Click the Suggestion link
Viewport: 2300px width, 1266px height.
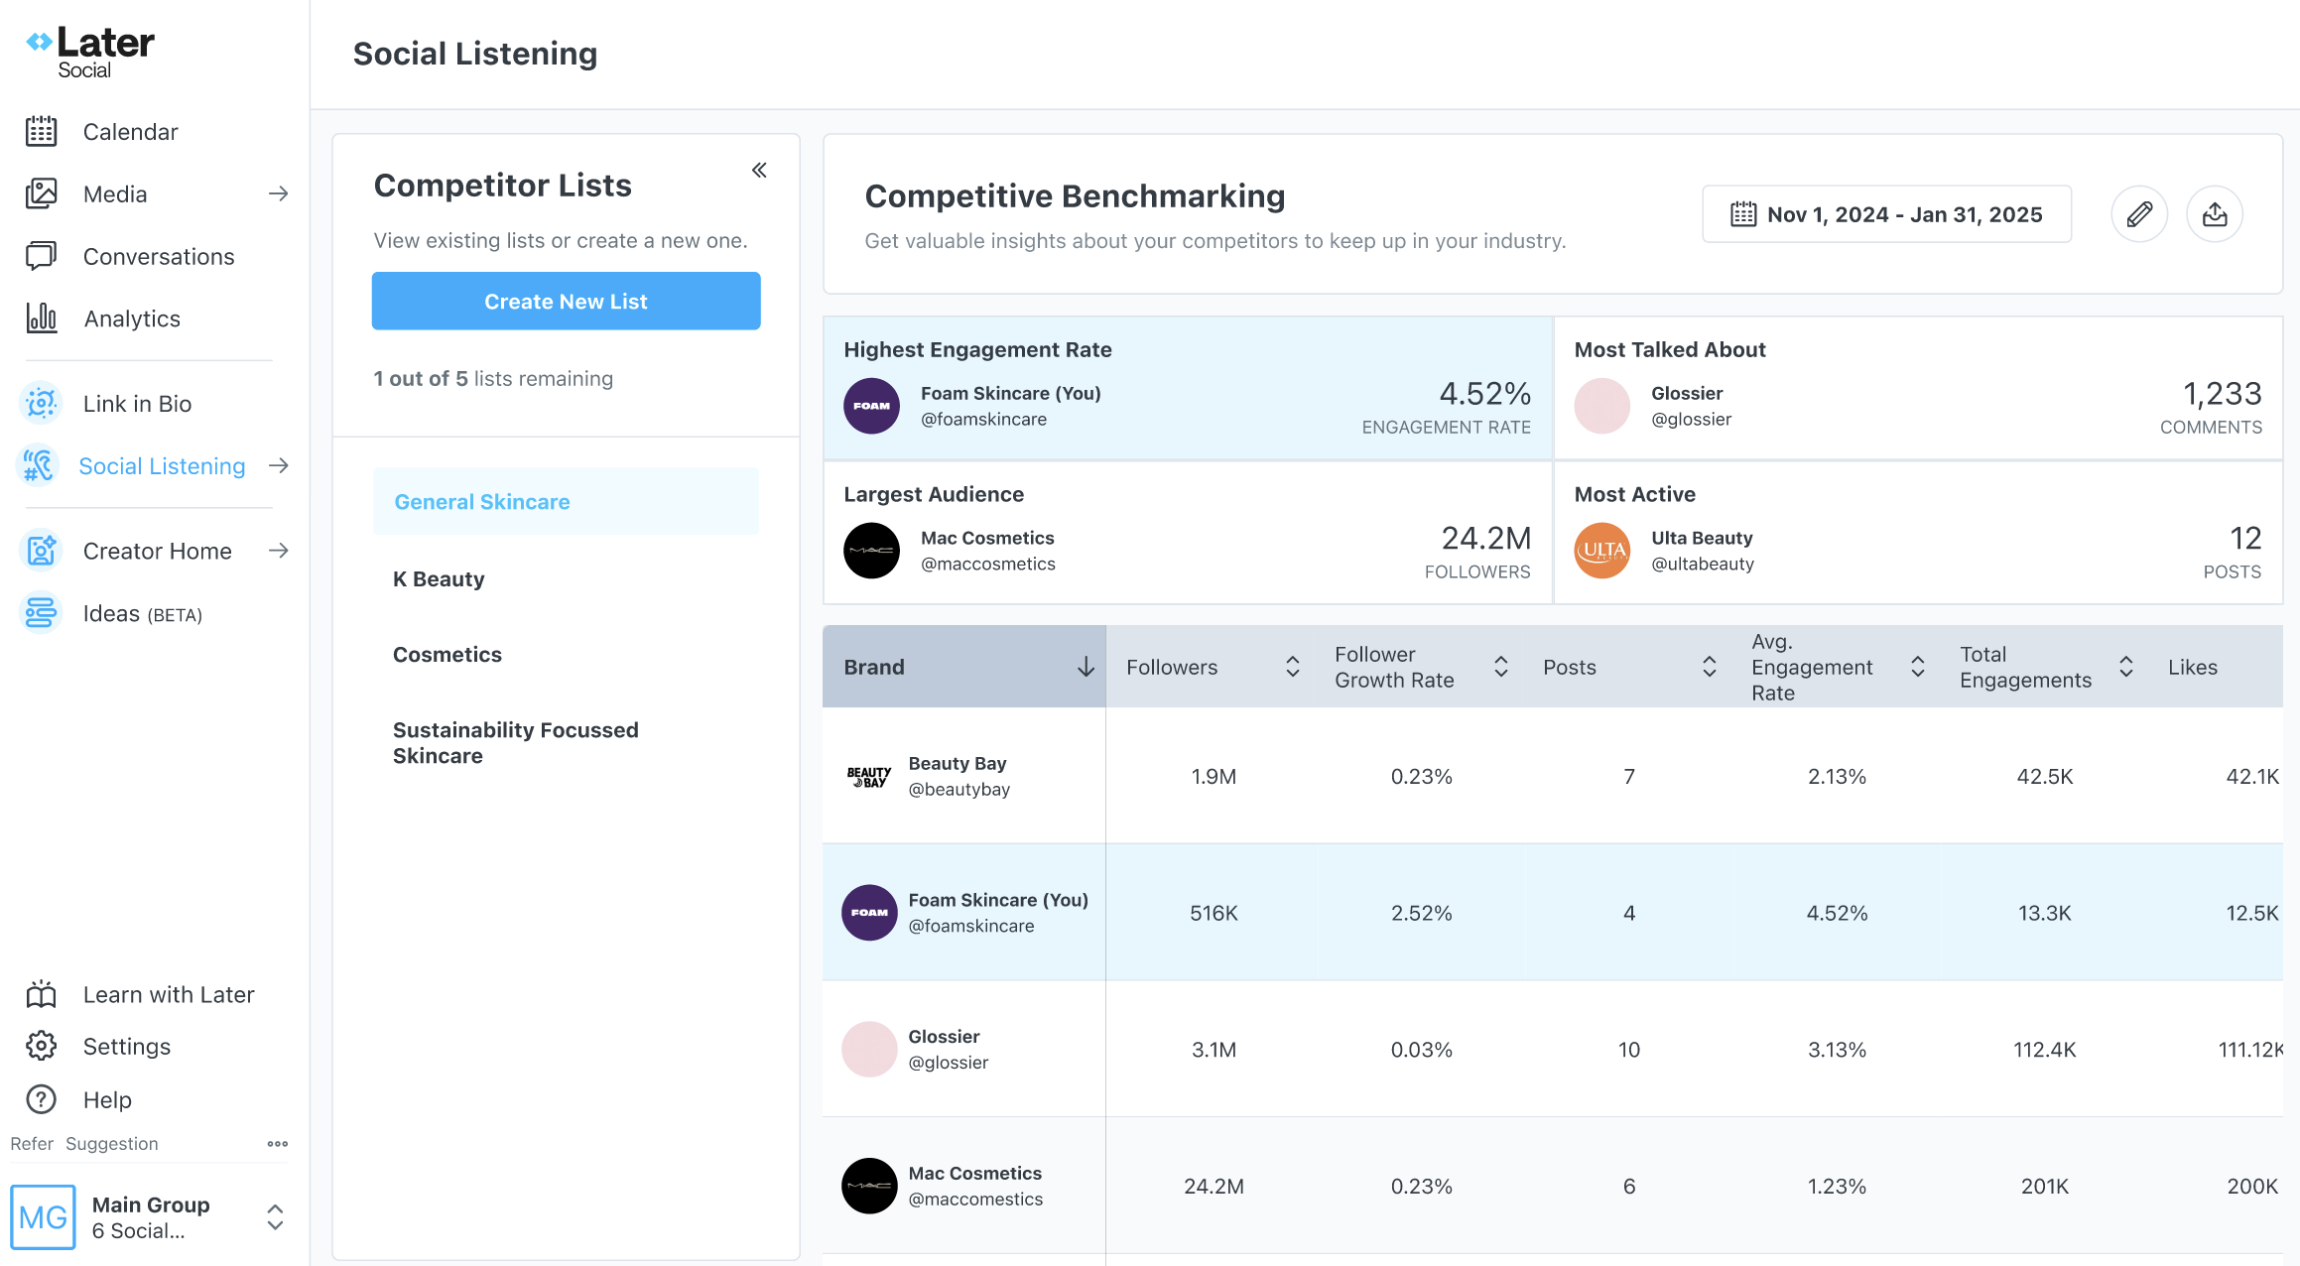[112, 1143]
